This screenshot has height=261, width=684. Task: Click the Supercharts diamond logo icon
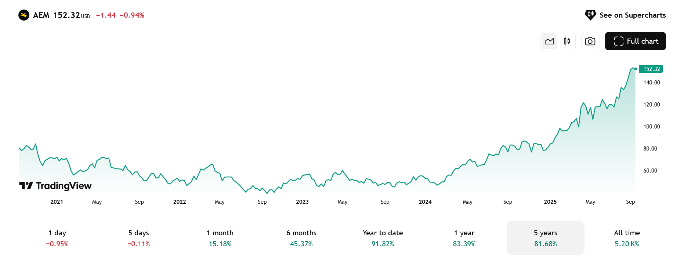tap(590, 15)
